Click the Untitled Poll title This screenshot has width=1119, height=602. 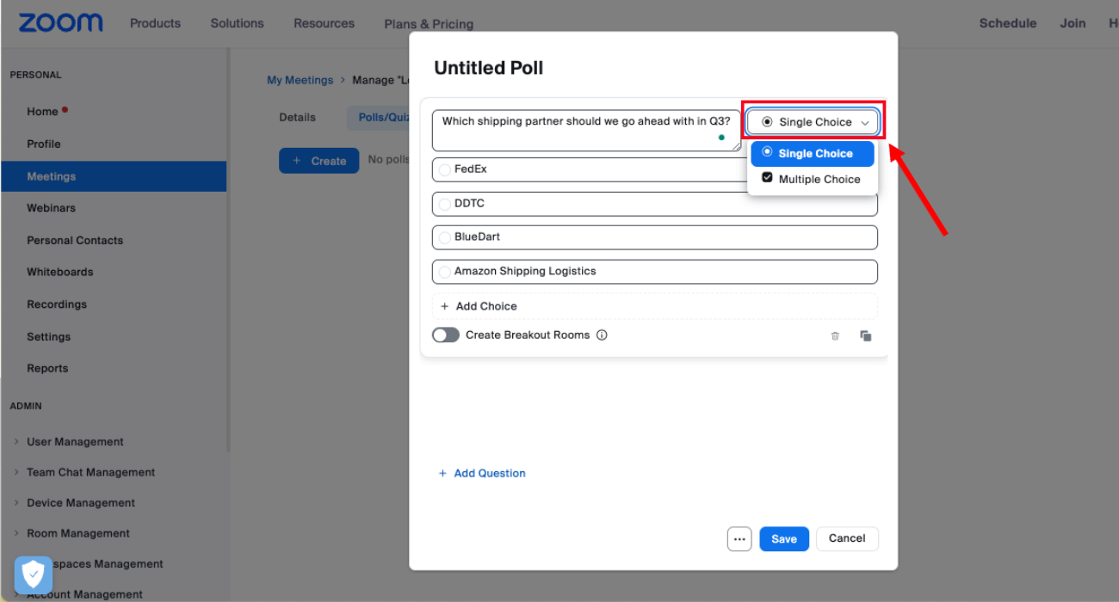(488, 68)
